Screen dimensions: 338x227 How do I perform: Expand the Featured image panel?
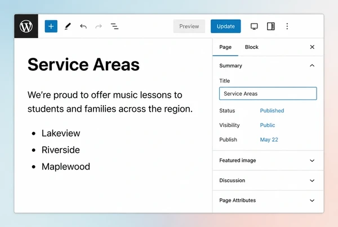(x=268, y=160)
